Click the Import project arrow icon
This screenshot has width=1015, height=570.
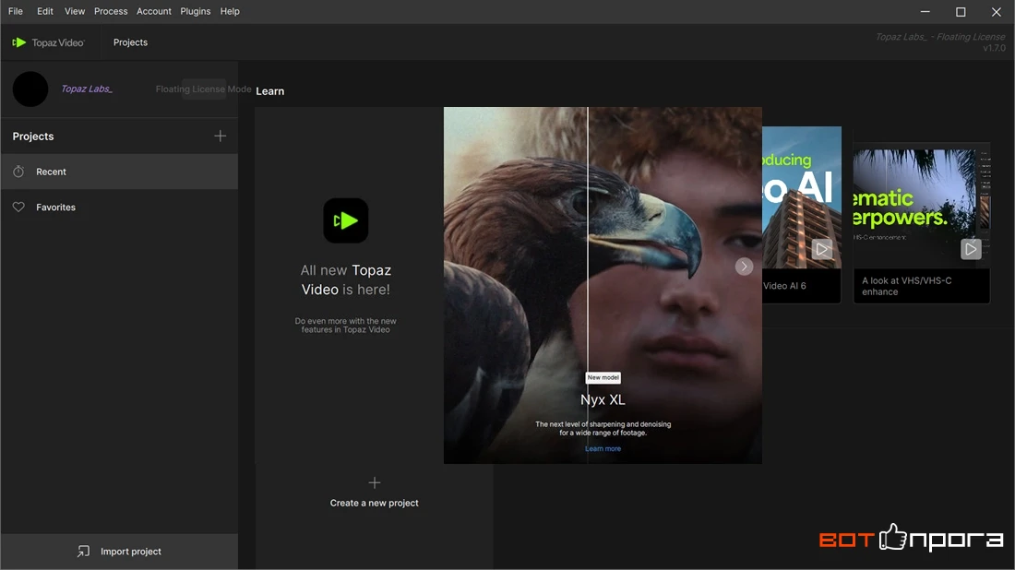coord(83,552)
